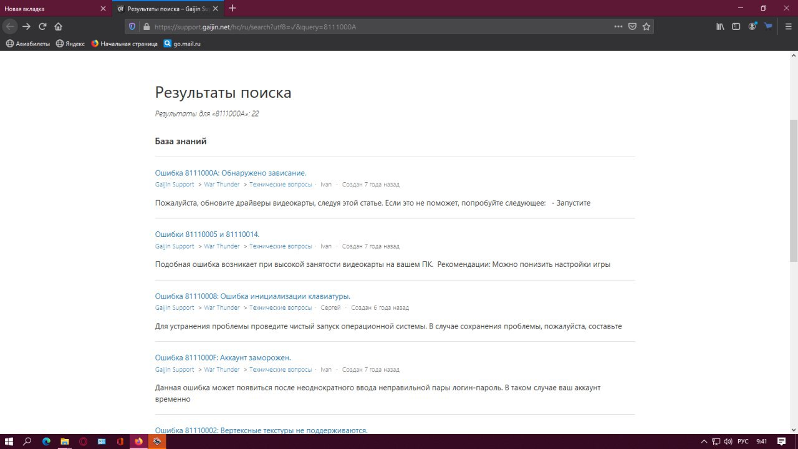Open the 'Авиабилеты' bookmark

point(28,44)
